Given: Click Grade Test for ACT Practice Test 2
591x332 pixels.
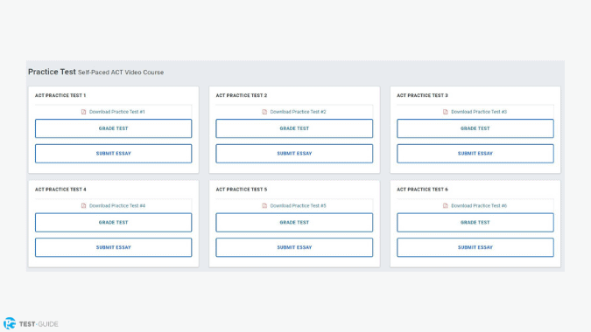Looking at the screenshot, I should point(294,128).
